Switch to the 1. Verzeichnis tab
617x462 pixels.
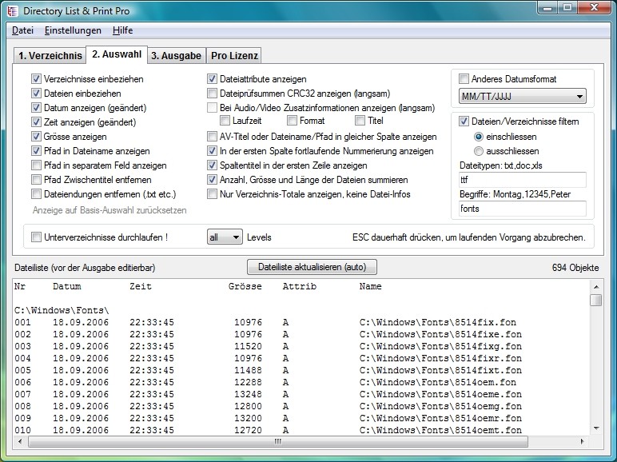pyautogui.click(x=50, y=55)
